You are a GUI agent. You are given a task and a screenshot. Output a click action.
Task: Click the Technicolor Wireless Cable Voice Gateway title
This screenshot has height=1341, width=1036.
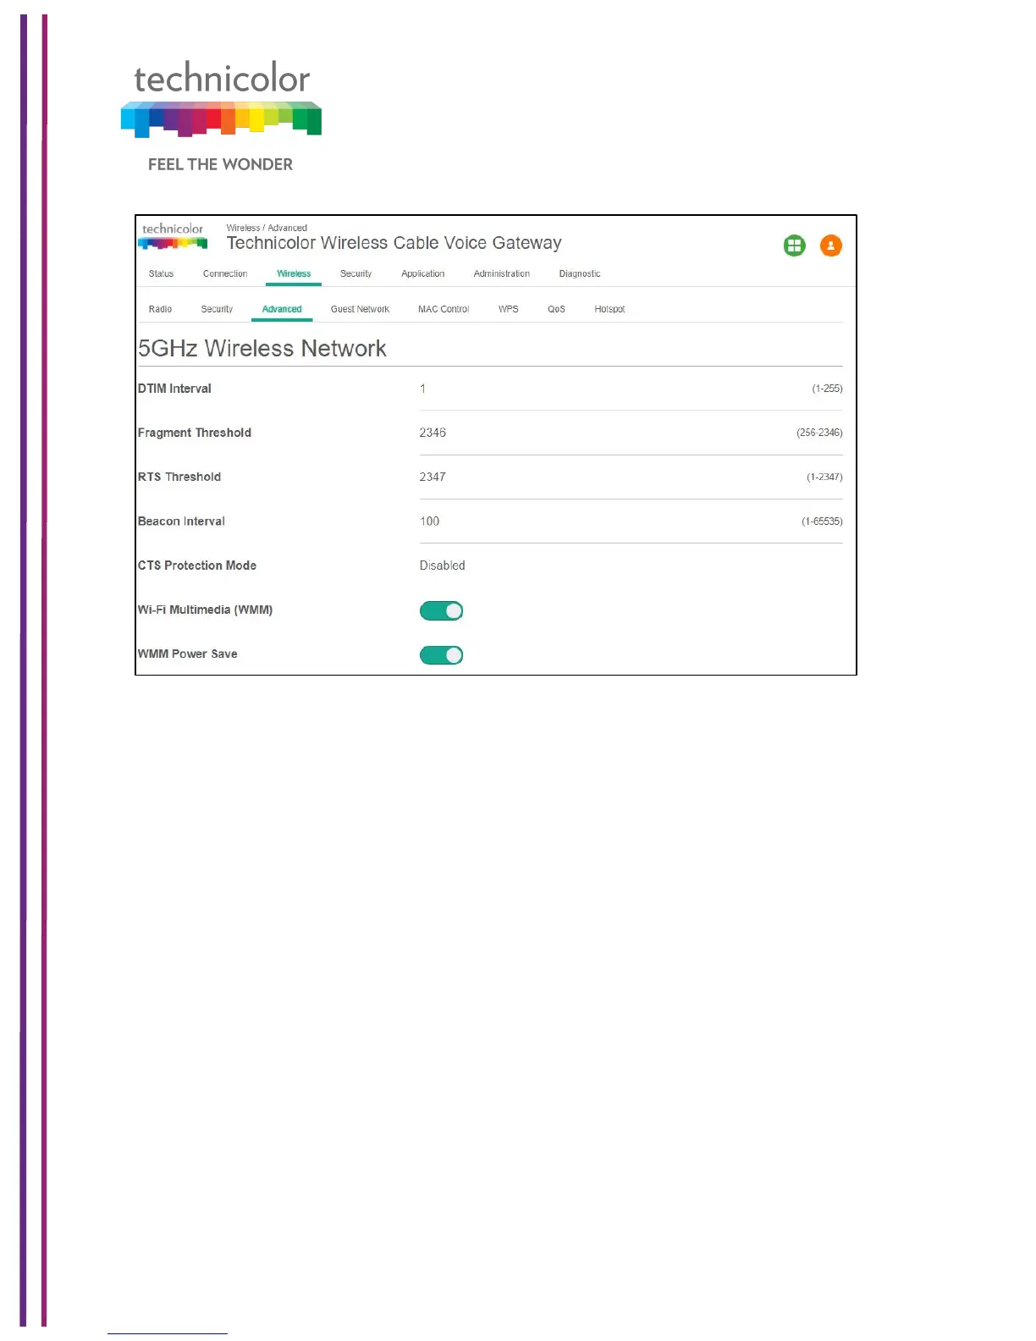[394, 243]
